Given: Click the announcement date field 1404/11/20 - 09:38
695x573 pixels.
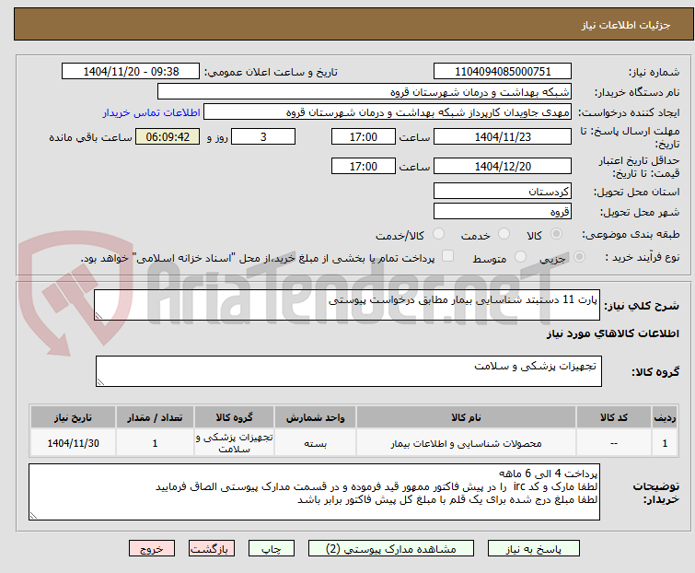Looking at the screenshot, I should (x=131, y=72).
